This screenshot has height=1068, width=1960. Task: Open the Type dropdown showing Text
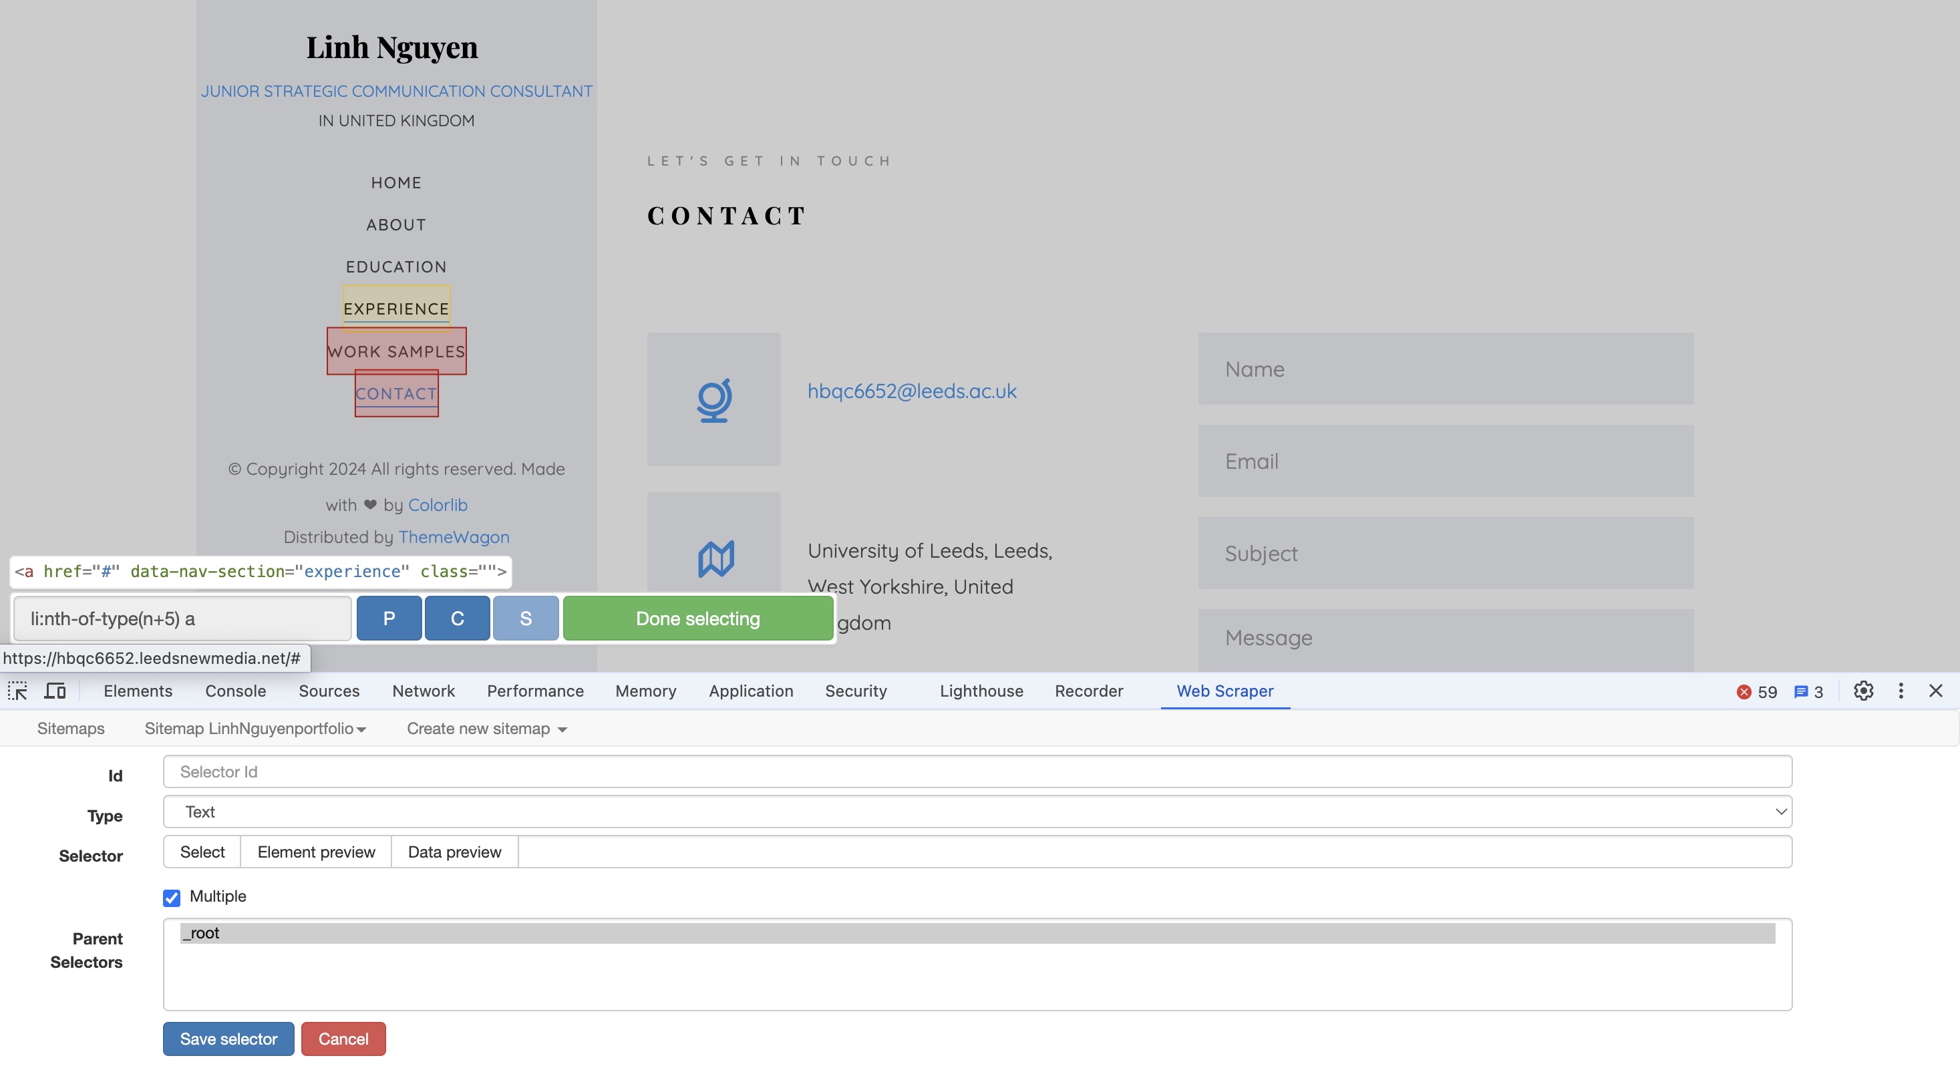(977, 812)
